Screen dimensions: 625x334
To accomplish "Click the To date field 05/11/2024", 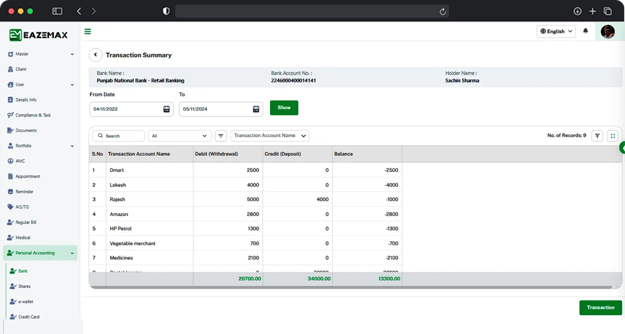I will 221,109.
